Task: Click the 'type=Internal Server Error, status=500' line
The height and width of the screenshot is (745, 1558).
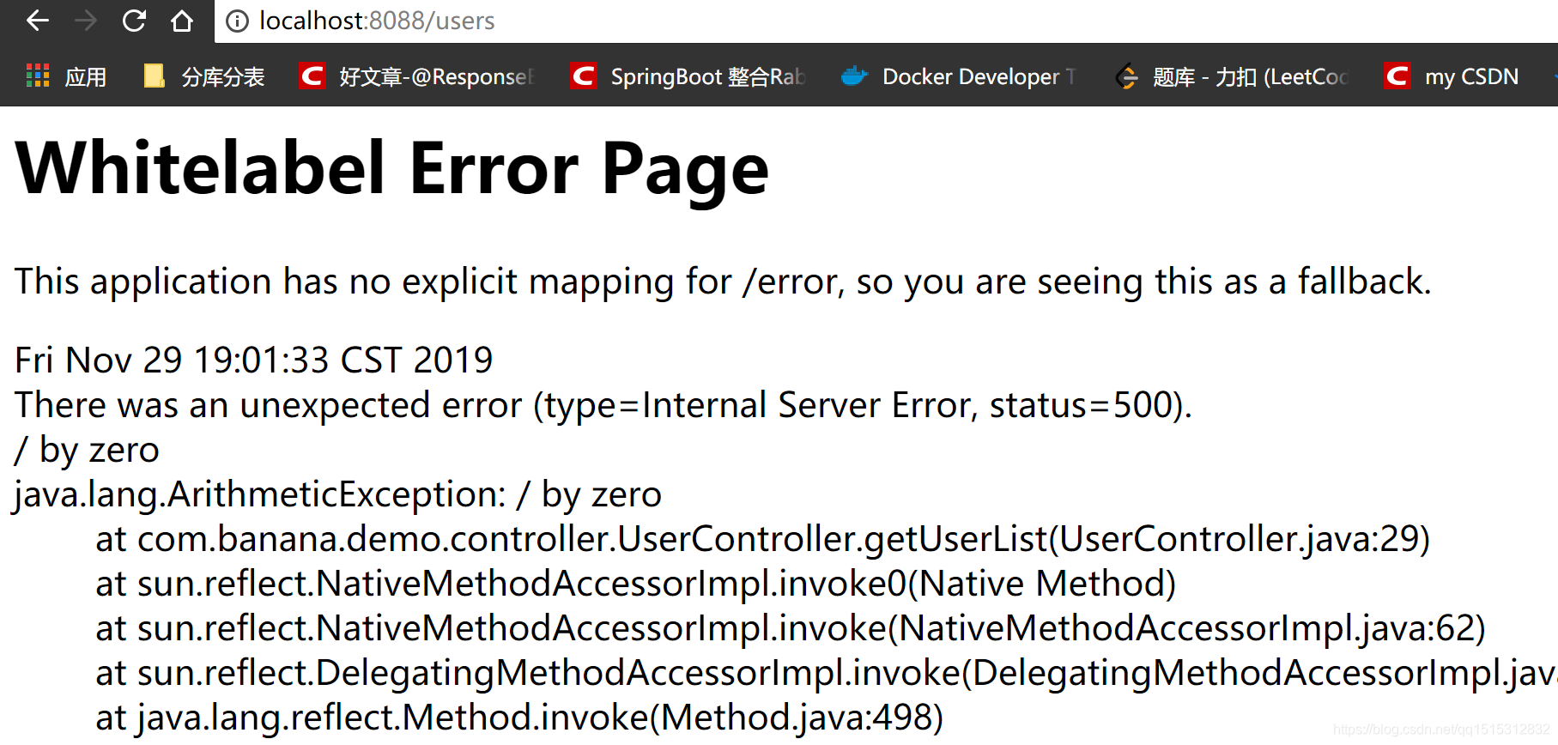Action: (603, 405)
